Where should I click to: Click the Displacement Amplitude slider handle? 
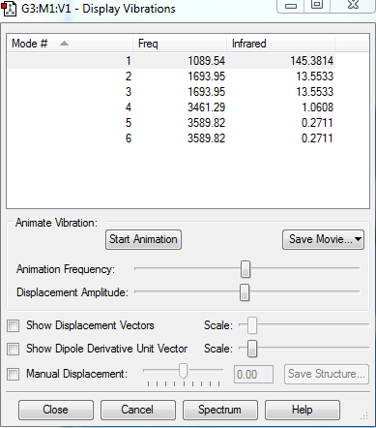click(x=245, y=292)
